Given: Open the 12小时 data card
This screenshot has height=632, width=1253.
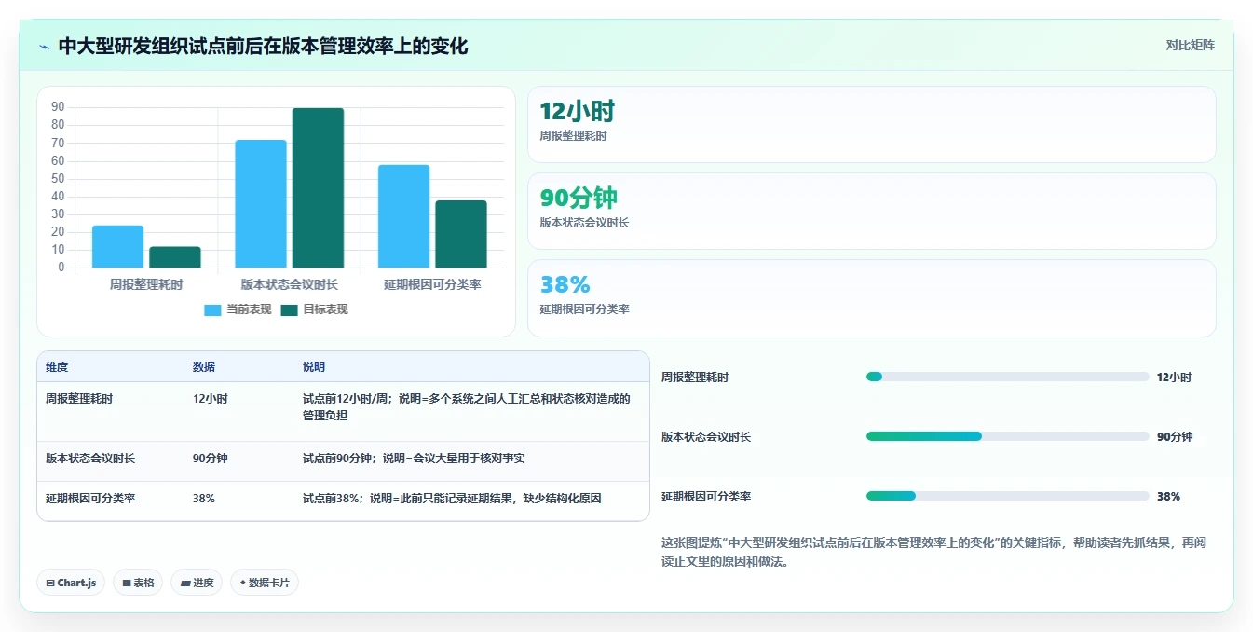Looking at the screenshot, I should pyautogui.click(x=871, y=124).
